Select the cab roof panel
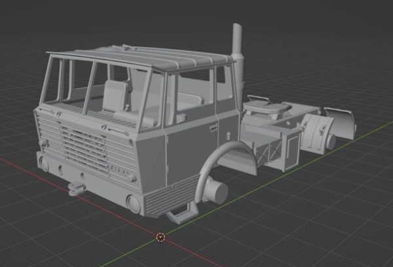The height and width of the screenshot is (267, 393). [141, 58]
